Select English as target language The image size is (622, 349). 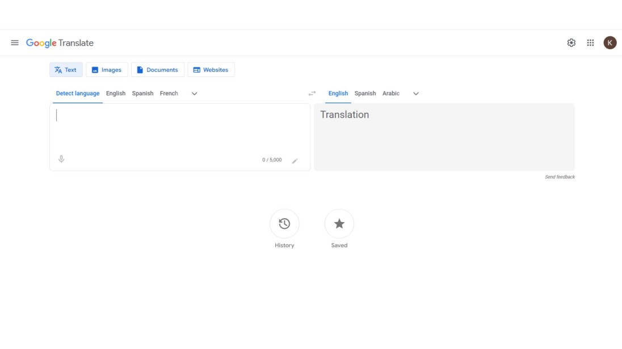(x=338, y=93)
